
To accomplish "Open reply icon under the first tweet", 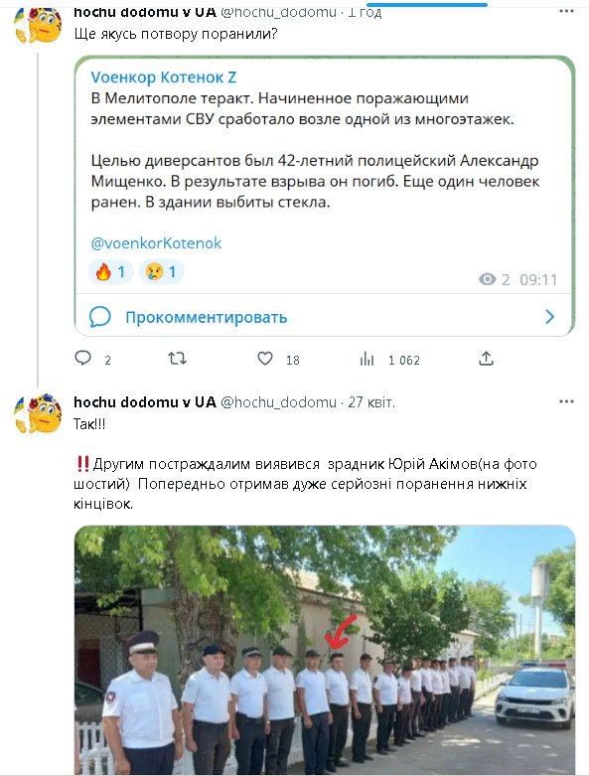I will [x=82, y=358].
